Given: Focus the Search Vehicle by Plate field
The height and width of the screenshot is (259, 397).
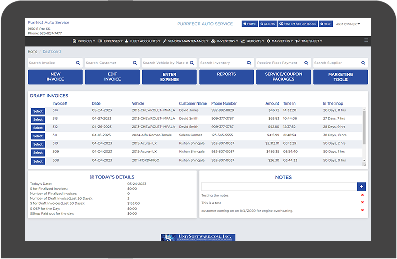Looking at the screenshot, I should click(166, 63).
